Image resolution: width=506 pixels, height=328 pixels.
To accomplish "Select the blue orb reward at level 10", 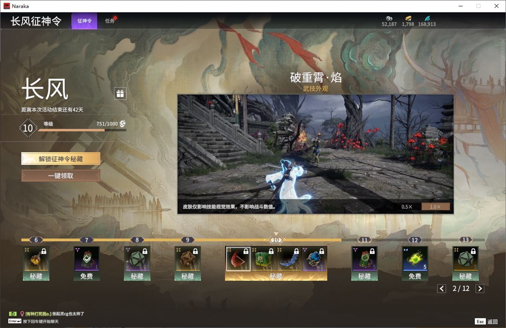I will (314, 259).
